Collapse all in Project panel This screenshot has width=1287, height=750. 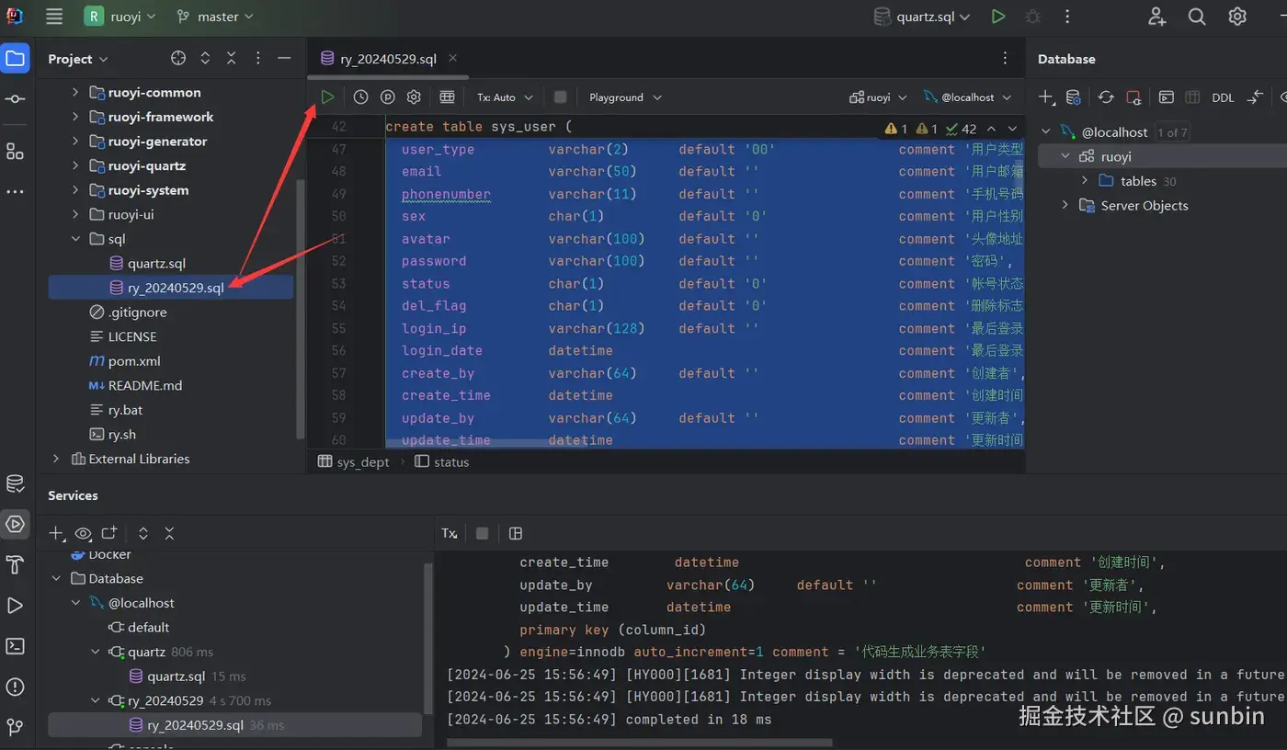pos(232,58)
